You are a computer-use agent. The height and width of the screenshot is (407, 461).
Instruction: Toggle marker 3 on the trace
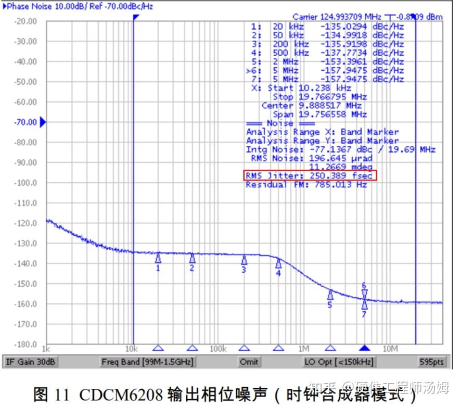click(x=244, y=259)
